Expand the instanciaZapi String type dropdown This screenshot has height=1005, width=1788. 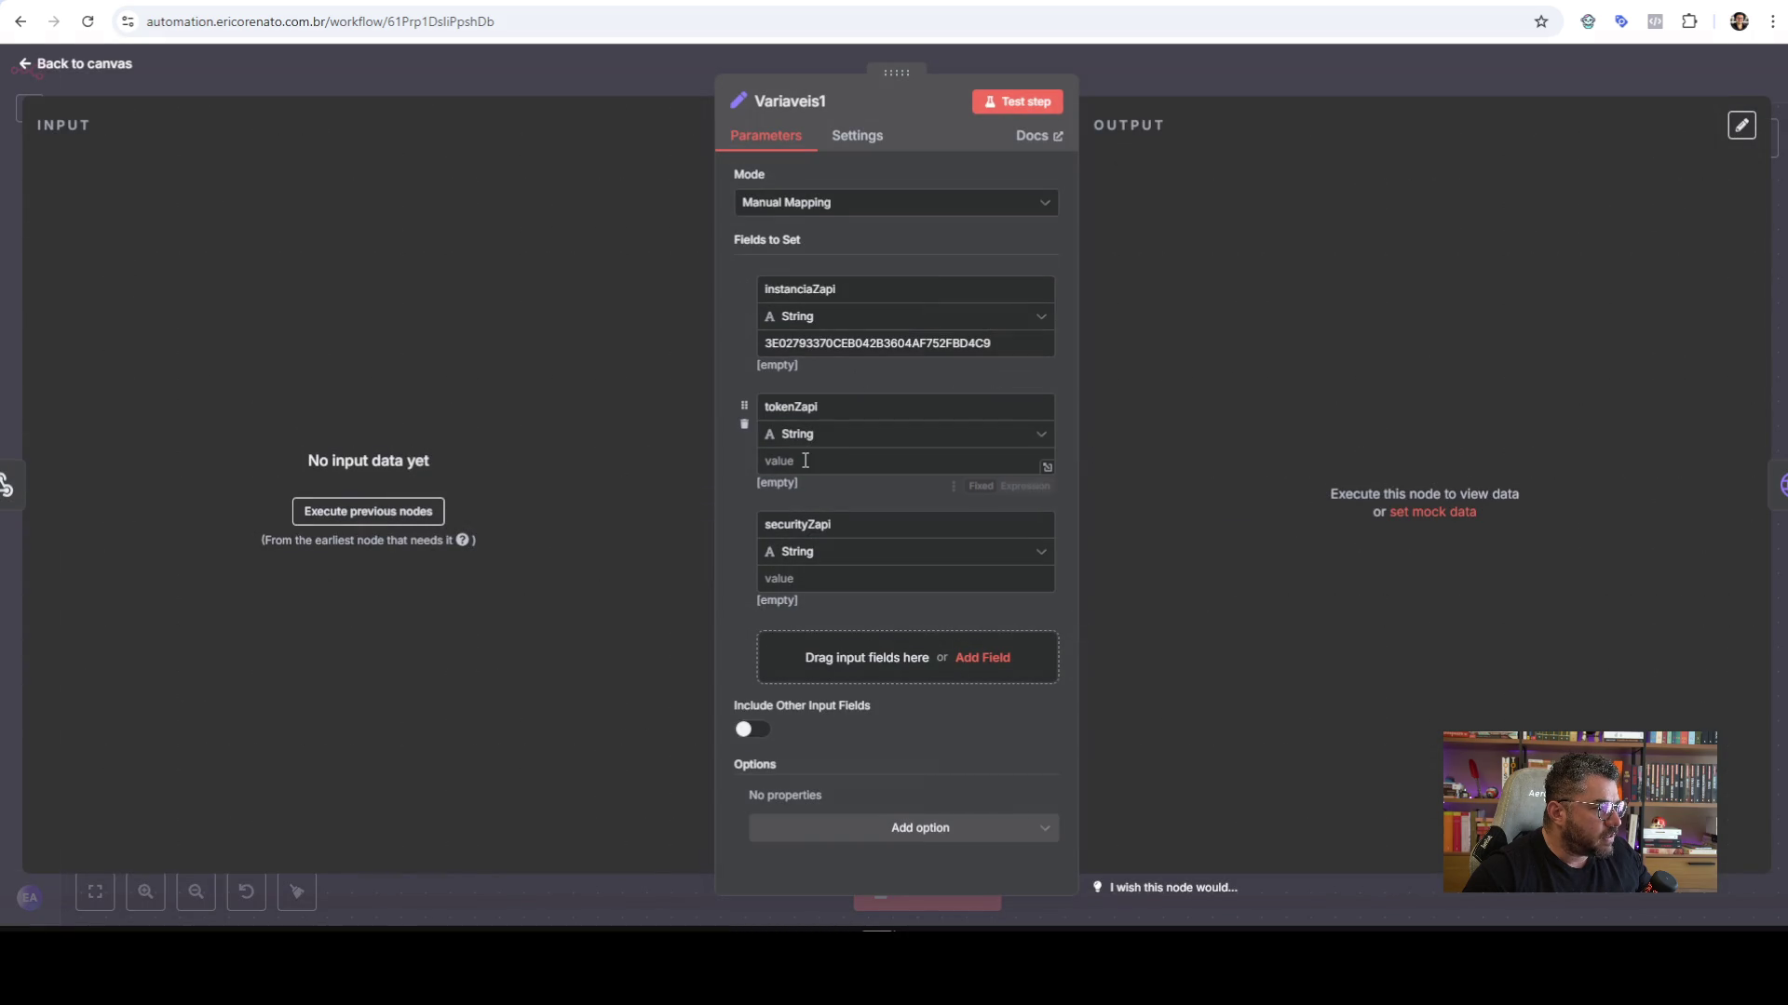pos(904,316)
